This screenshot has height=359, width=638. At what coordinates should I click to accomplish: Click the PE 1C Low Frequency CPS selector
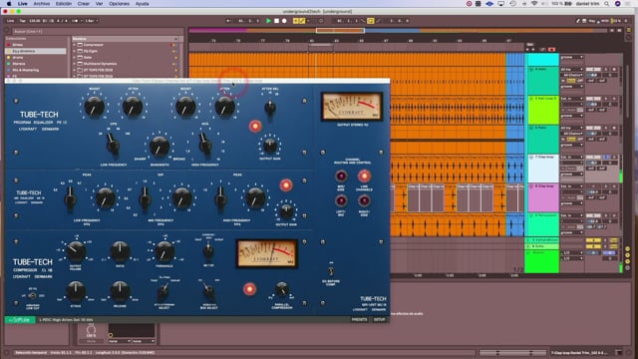(113, 145)
